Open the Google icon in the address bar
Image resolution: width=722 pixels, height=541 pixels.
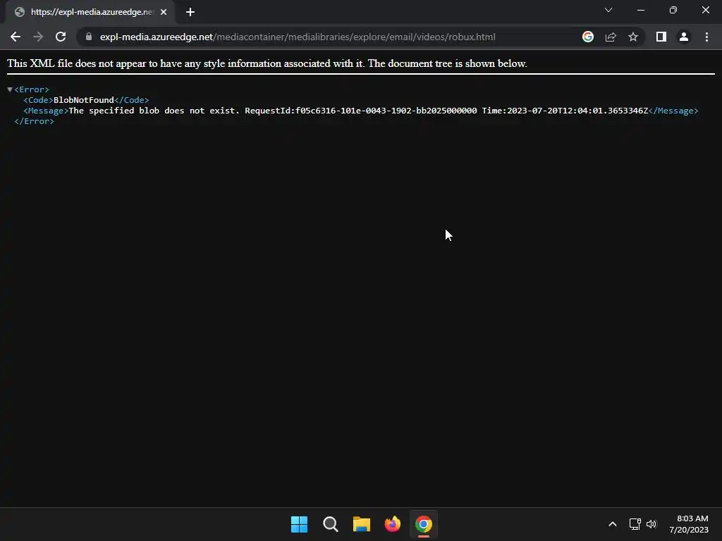coord(588,37)
